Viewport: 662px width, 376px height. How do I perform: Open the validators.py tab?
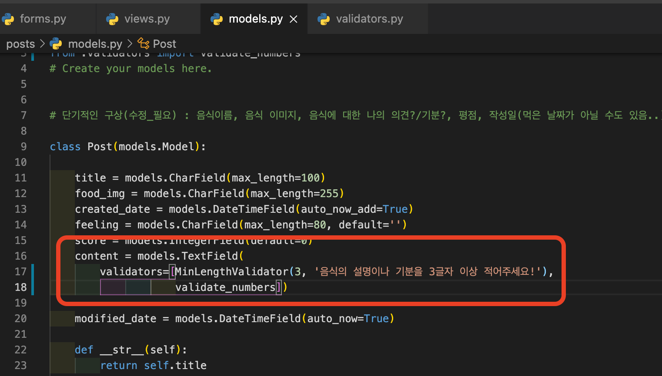(x=369, y=19)
